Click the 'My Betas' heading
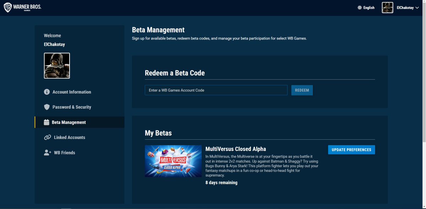Screen dimensions: 426x209 click(158, 133)
